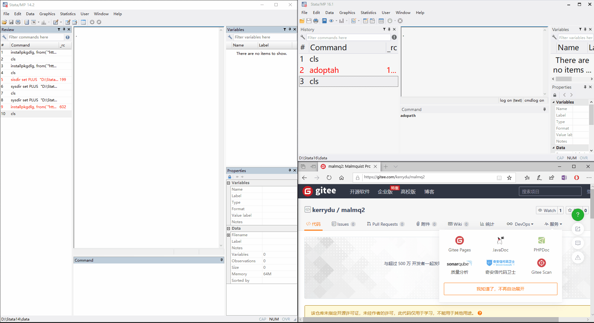The image size is (594, 323).
Task: Open Statistics menu in Stata 14.2
Action: tap(68, 14)
